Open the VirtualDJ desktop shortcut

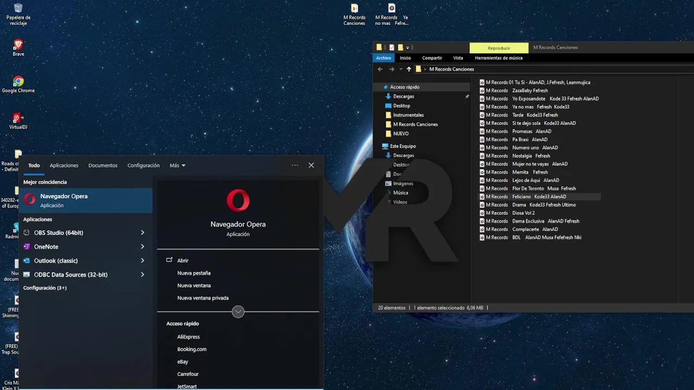point(18,120)
